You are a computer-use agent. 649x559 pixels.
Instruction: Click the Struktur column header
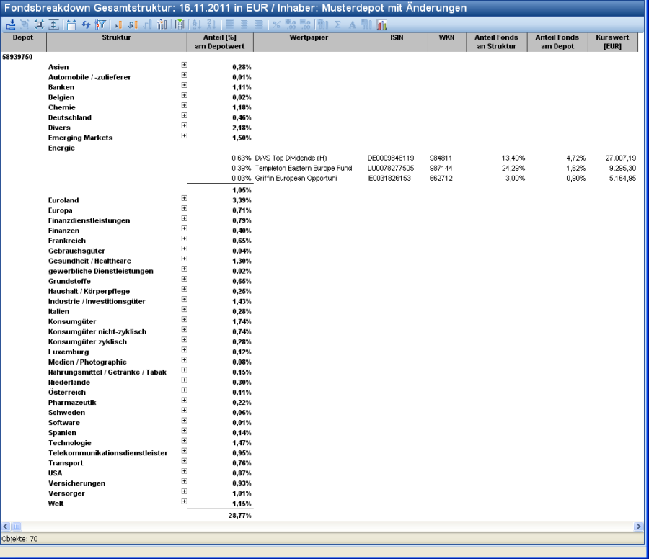coord(116,37)
